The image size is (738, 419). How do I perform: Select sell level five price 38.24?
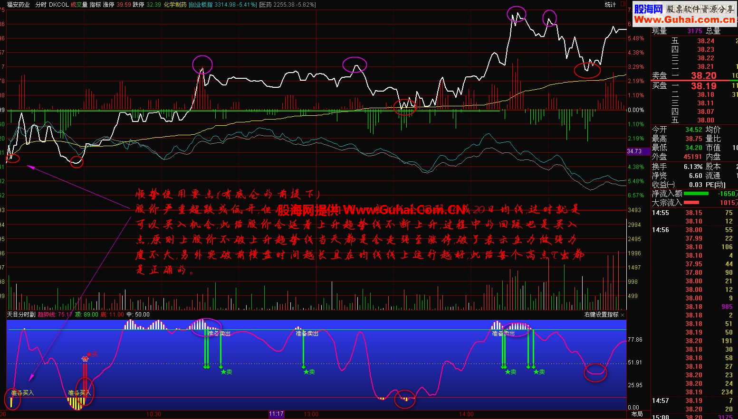[x=706, y=41]
